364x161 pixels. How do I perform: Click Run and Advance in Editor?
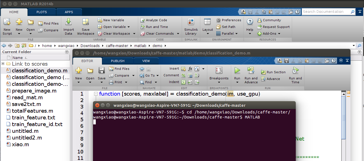(x=251, y=75)
